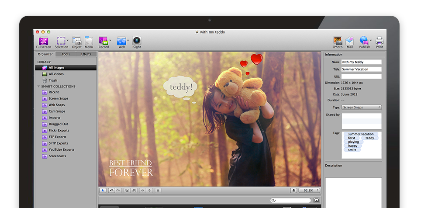Click the Print icon in toolbar
This screenshot has width=421, height=208.
pyautogui.click(x=379, y=41)
